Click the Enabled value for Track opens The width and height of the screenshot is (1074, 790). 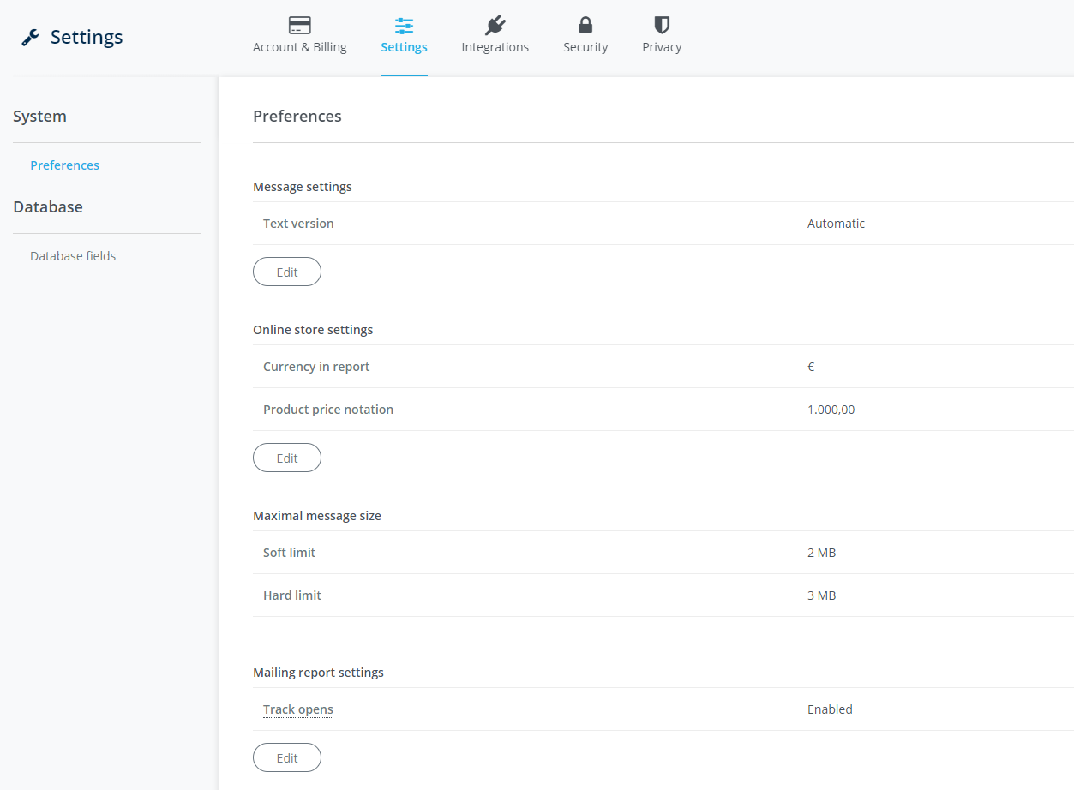tap(830, 709)
